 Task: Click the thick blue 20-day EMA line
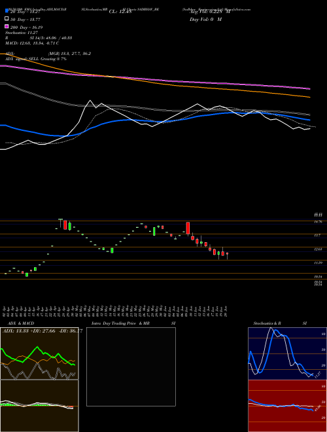point(154,122)
